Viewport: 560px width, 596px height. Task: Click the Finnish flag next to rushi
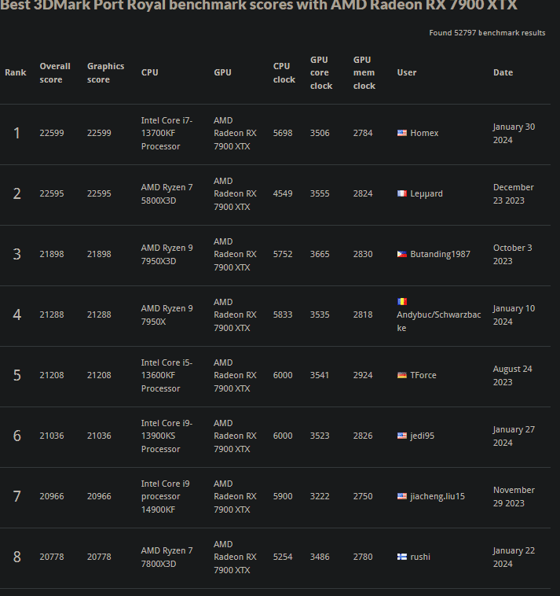(401, 557)
